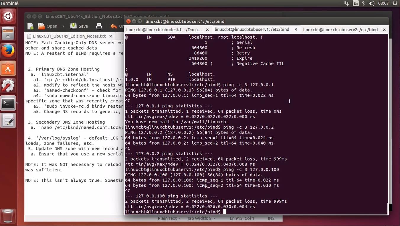Viewport: 400px width, 226px height.
Task: Click '--- 127.0.0.2 ping statistics ---' line
Action: [169, 154]
